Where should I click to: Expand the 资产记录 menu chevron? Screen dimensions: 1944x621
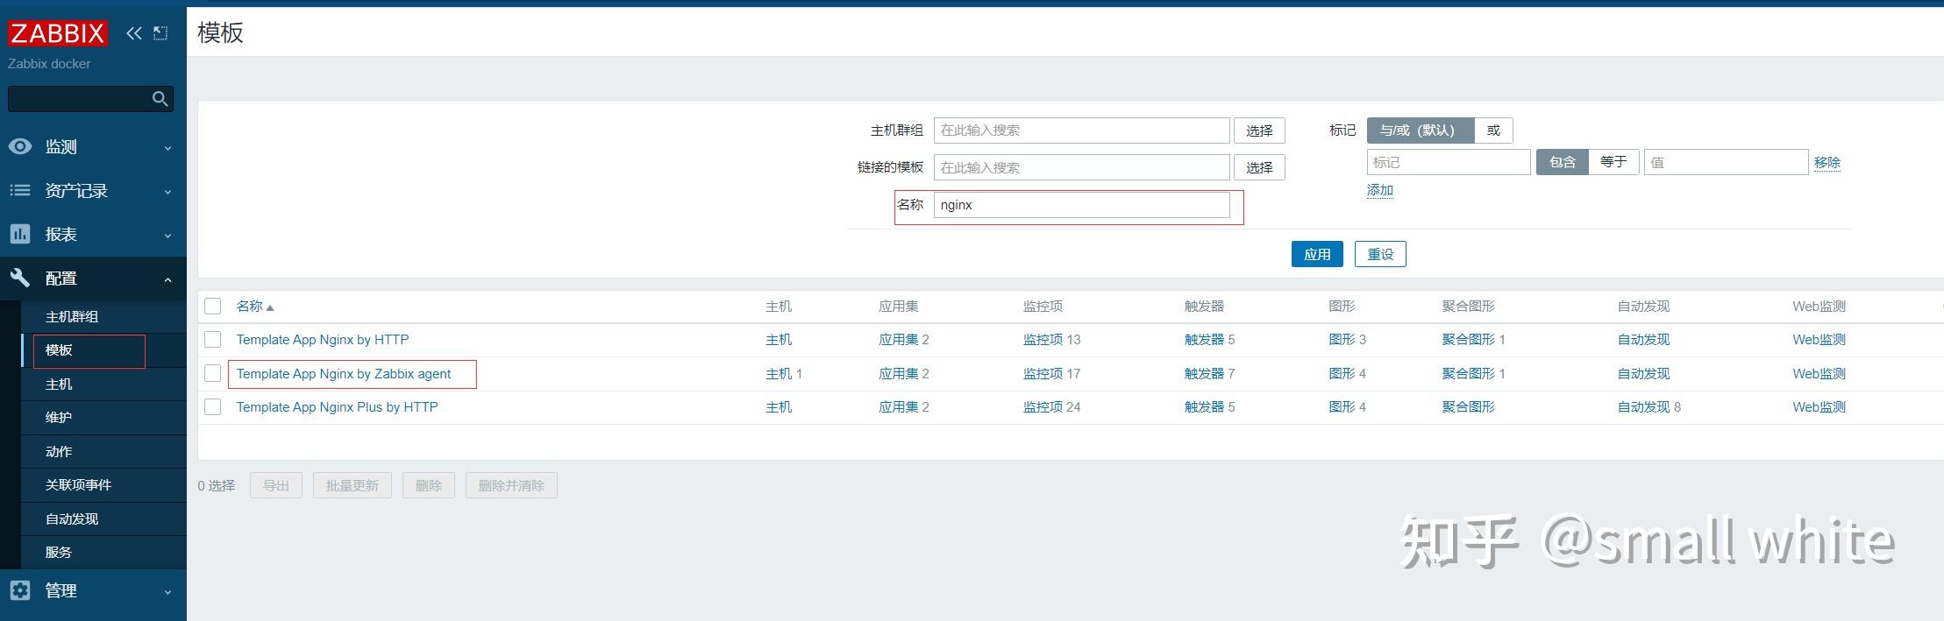(167, 192)
